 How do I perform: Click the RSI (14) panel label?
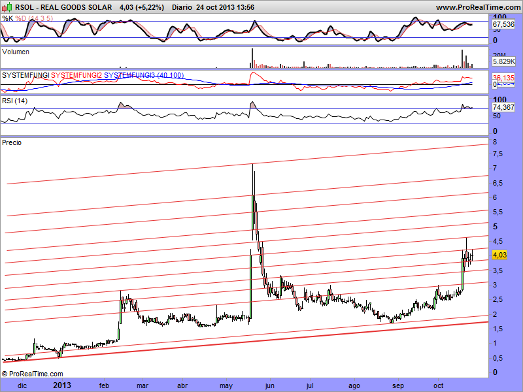coord(14,101)
